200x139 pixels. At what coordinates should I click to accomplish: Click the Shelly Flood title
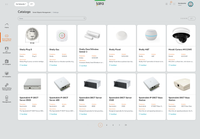pyautogui.click(x=115, y=49)
